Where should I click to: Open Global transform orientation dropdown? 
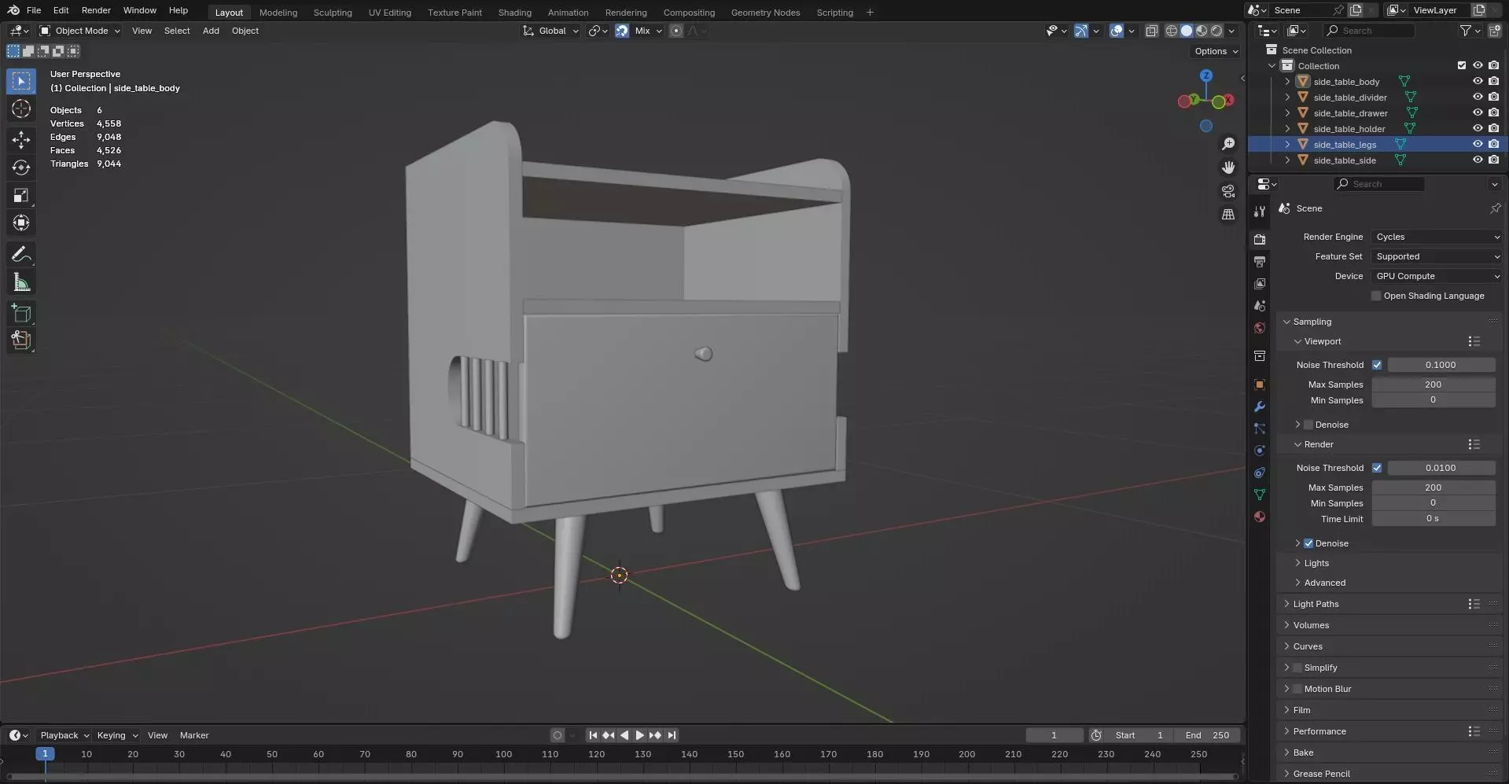tap(550, 31)
